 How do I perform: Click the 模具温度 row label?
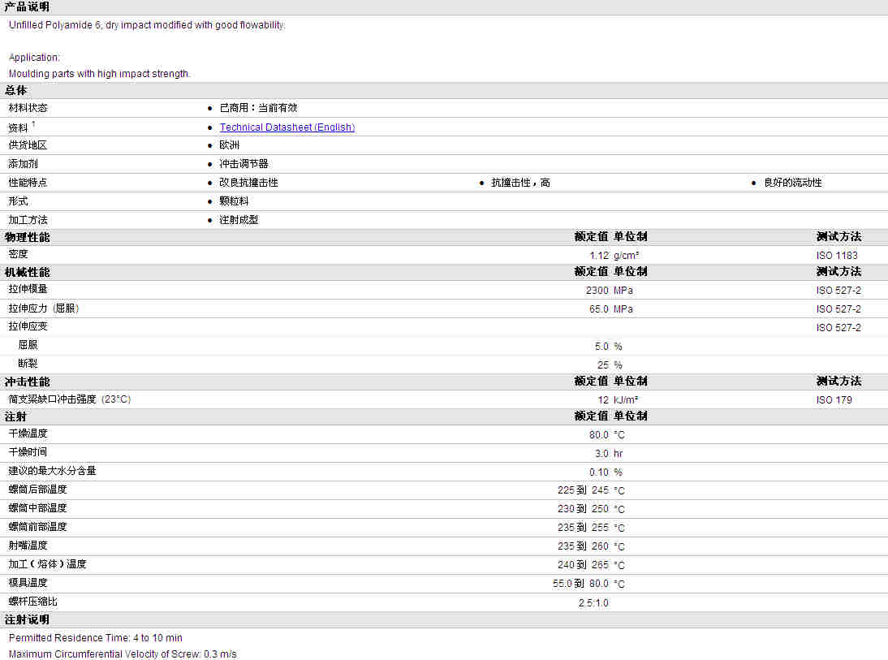(x=28, y=583)
